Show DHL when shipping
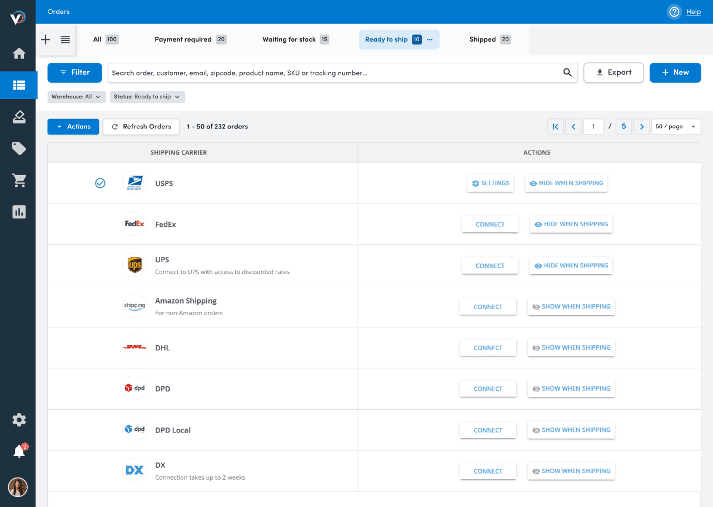The image size is (713, 507). click(x=571, y=348)
